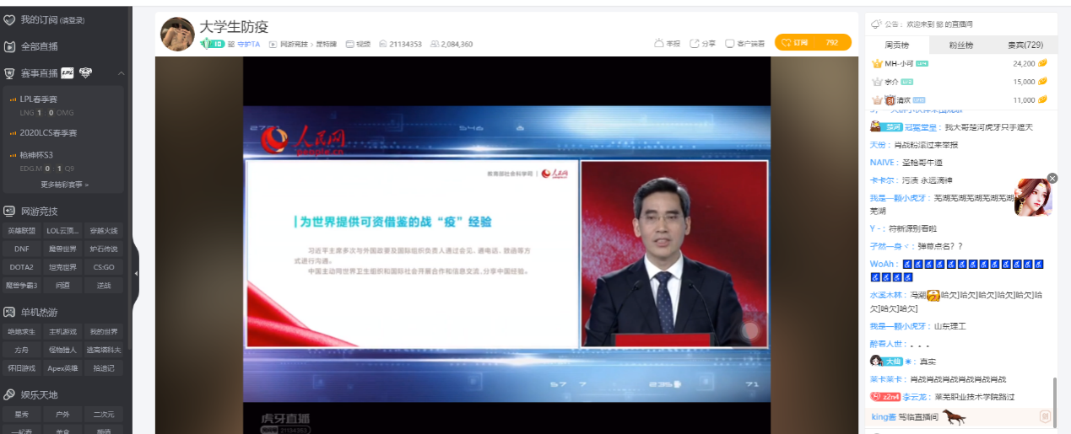This screenshot has width=1071, height=434.
Task: Switch to the 粉丝榜 tab
Action: point(960,45)
